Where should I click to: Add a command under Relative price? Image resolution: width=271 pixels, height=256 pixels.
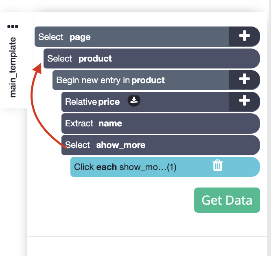[x=244, y=101]
